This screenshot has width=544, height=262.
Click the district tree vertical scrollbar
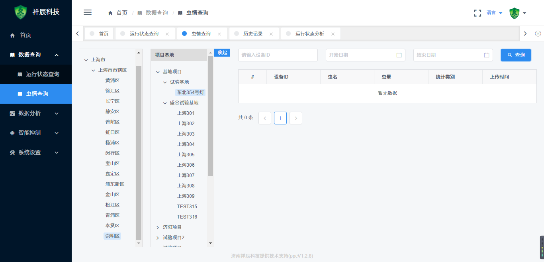pos(139,152)
